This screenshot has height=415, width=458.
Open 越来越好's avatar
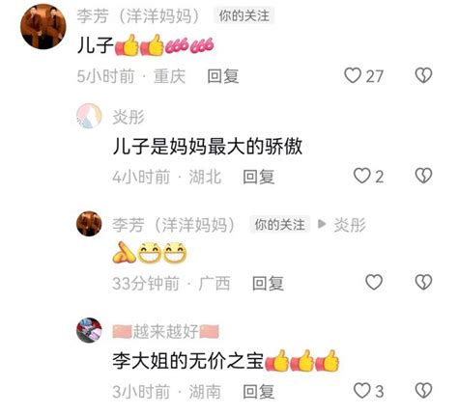click(x=89, y=330)
